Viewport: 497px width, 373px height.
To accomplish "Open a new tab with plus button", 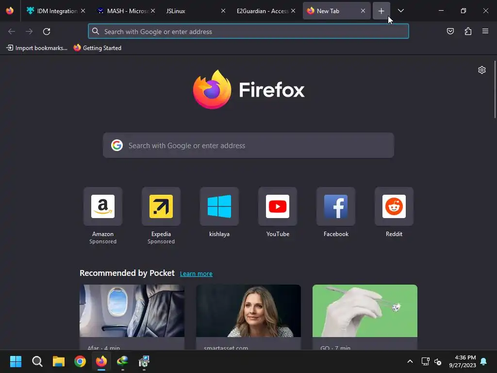I will [381, 11].
